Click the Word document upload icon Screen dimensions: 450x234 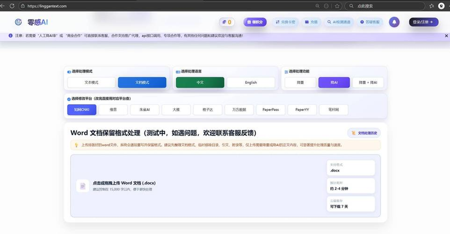[x=83, y=186]
